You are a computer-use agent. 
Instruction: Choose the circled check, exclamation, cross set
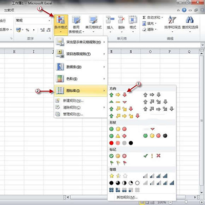pyautogui.click(x=118, y=156)
